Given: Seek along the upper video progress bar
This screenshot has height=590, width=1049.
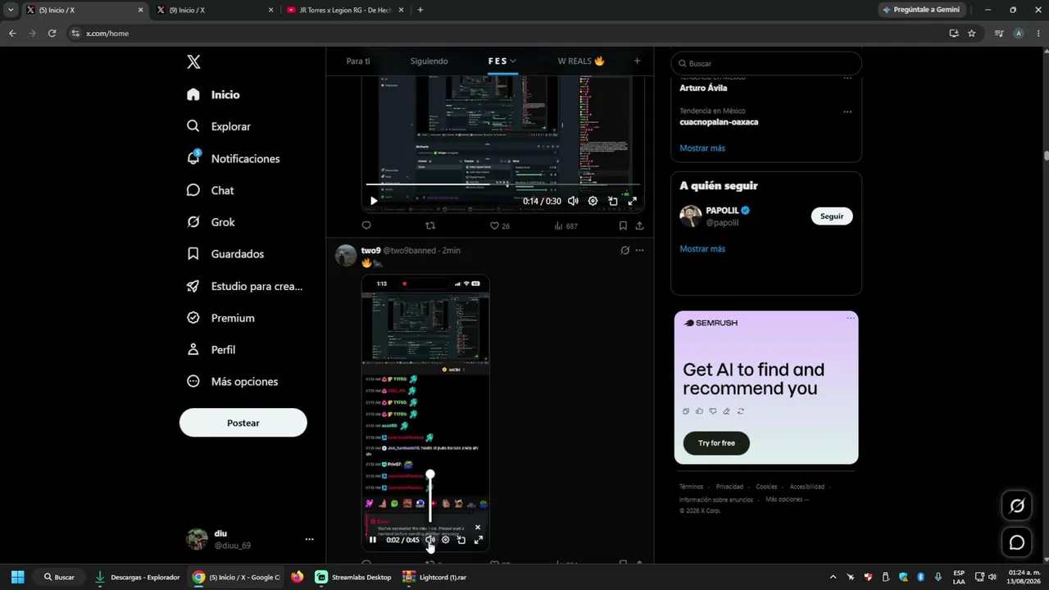Looking at the screenshot, I should (502, 184).
